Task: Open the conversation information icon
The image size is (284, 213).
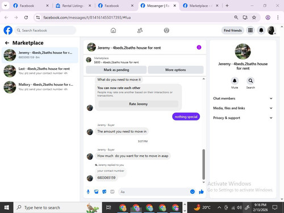Action: click(199, 47)
